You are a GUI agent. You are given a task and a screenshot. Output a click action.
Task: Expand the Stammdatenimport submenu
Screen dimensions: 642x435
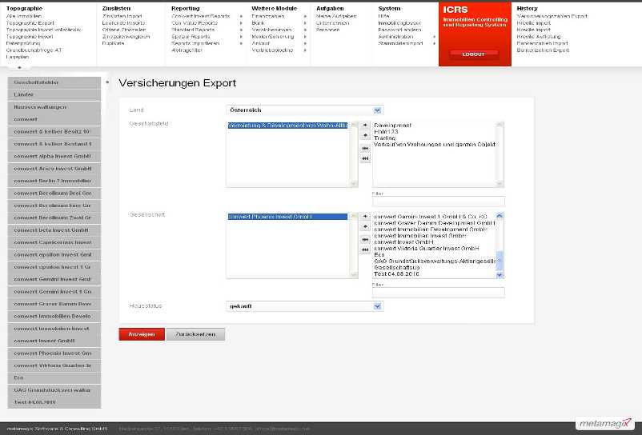(434, 43)
